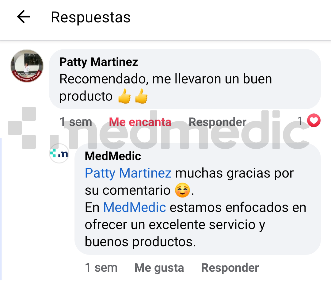Select Patty's comment text bubble
This screenshot has height=299, width=331.
pyautogui.click(x=185, y=79)
